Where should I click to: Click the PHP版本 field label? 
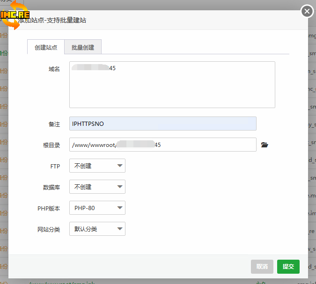[x=49, y=208]
